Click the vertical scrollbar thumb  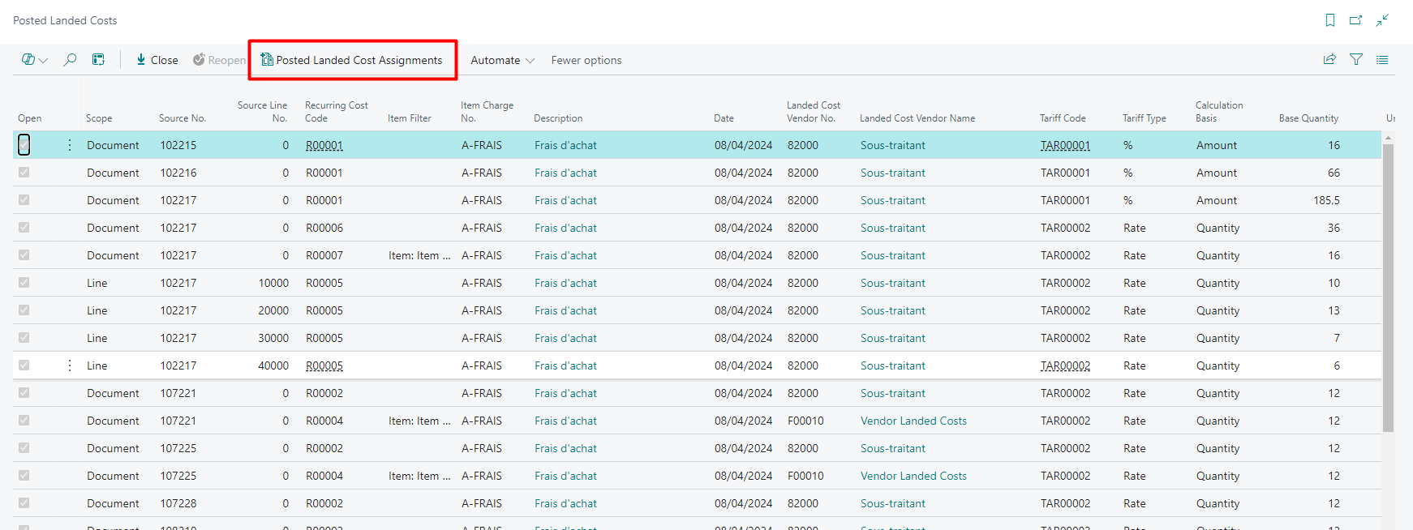click(x=1388, y=284)
